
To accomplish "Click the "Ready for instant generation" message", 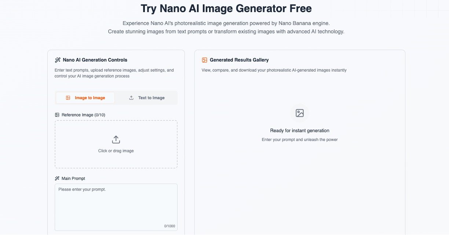I will pyautogui.click(x=300, y=131).
